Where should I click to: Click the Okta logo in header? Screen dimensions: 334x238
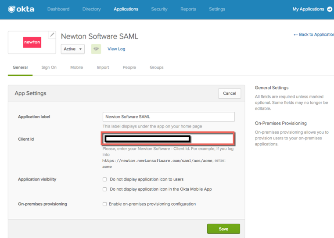click(21, 9)
